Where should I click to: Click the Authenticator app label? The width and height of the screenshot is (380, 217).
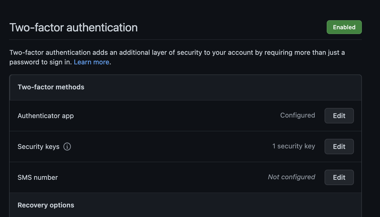[x=46, y=116]
